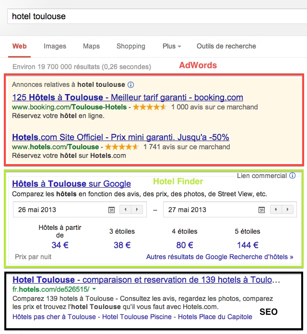Switch to the Shopping tab
The width and height of the screenshot is (307, 334).
131,46
